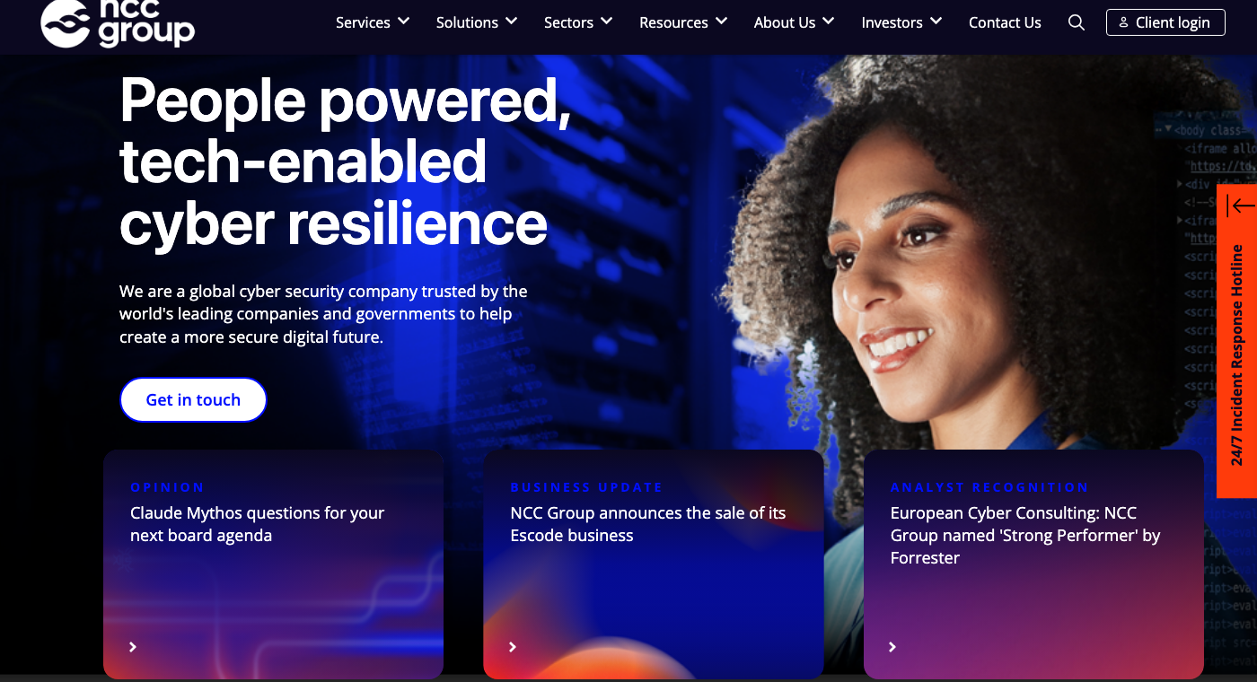Click the NCC Group logo
Viewport: 1257px width, 682px height.
tap(118, 22)
